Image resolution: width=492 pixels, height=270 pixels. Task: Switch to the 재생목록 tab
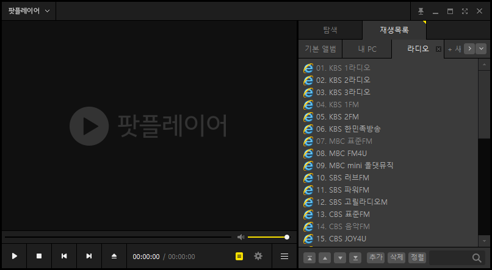[x=394, y=30]
